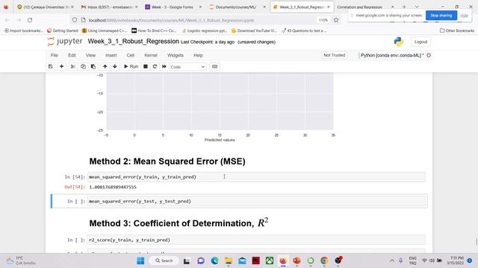Click the localhost URL address bar
This screenshot has width=478, height=268.
[x=171, y=20]
